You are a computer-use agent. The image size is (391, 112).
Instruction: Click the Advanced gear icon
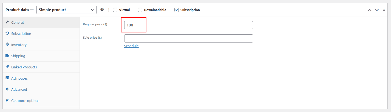pos(7,89)
